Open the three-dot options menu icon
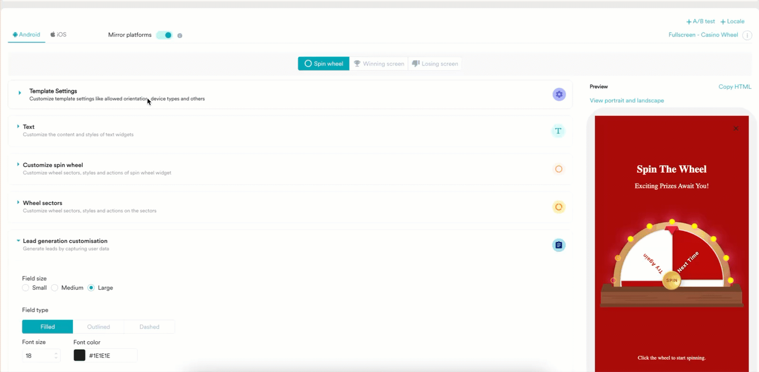Image resolution: width=759 pixels, height=372 pixels. (747, 36)
